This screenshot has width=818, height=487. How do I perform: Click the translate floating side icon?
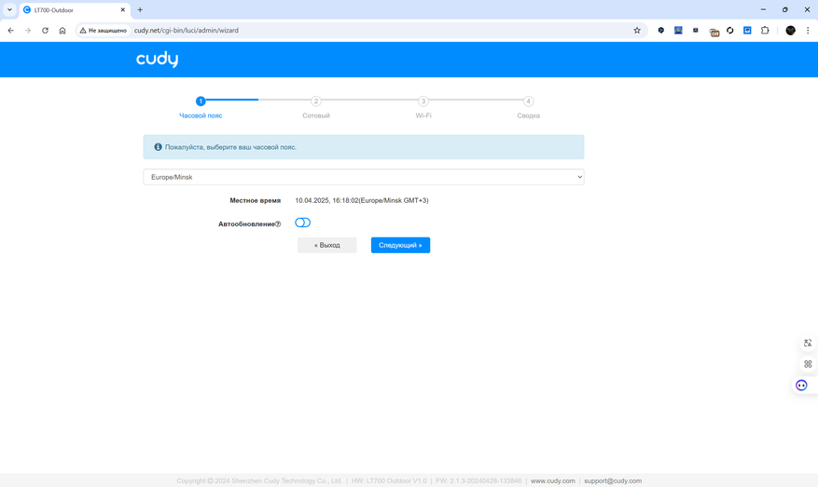808,343
